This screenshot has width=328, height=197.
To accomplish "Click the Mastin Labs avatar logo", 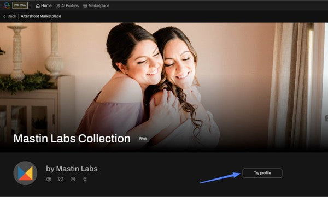I will pos(25,173).
